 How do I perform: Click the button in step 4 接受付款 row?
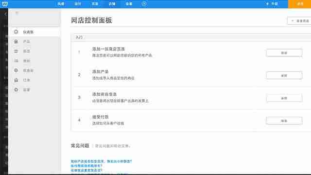click(x=284, y=121)
